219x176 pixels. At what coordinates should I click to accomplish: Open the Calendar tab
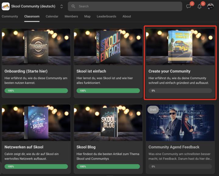[52, 16]
